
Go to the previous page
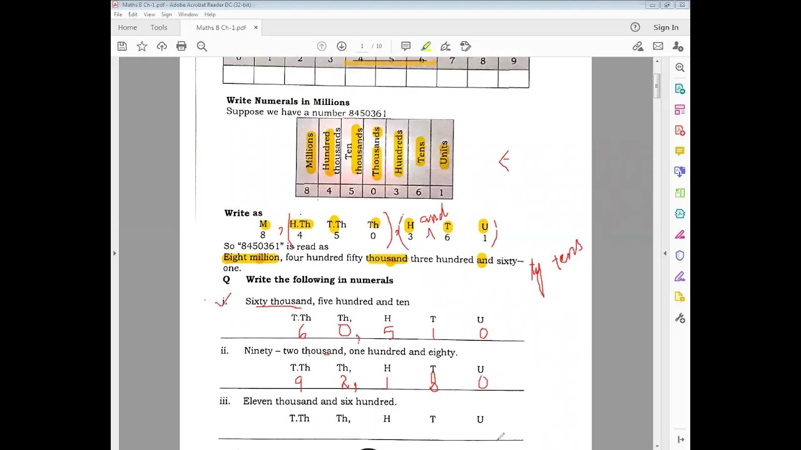(x=322, y=46)
